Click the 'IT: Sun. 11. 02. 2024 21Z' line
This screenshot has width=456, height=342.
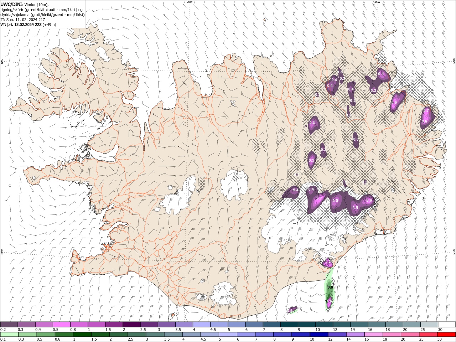click(22, 20)
